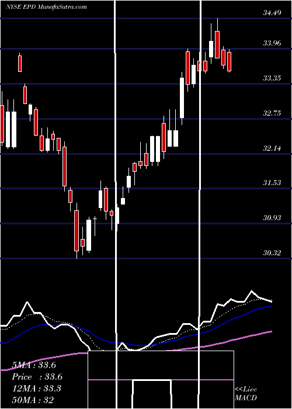The width and height of the screenshot is (292, 409).
Task: Click the 33.35 price axis label
Action: [272, 78]
